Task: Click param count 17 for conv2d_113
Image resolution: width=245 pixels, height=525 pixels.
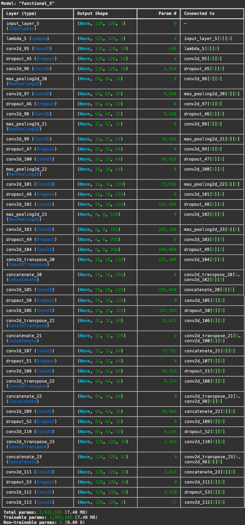Action: pyautogui.click(x=175, y=502)
